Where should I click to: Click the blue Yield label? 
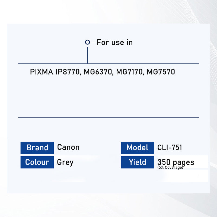point(138,162)
